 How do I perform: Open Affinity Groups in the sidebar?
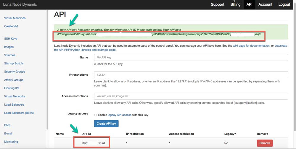point(14,80)
